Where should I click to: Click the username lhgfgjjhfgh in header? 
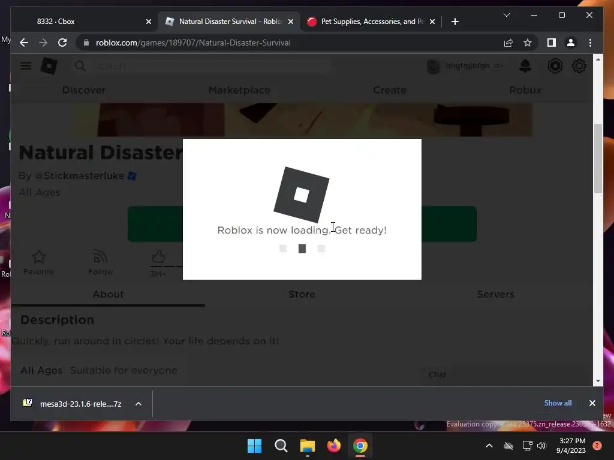pyautogui.click(x=468, y=66)
